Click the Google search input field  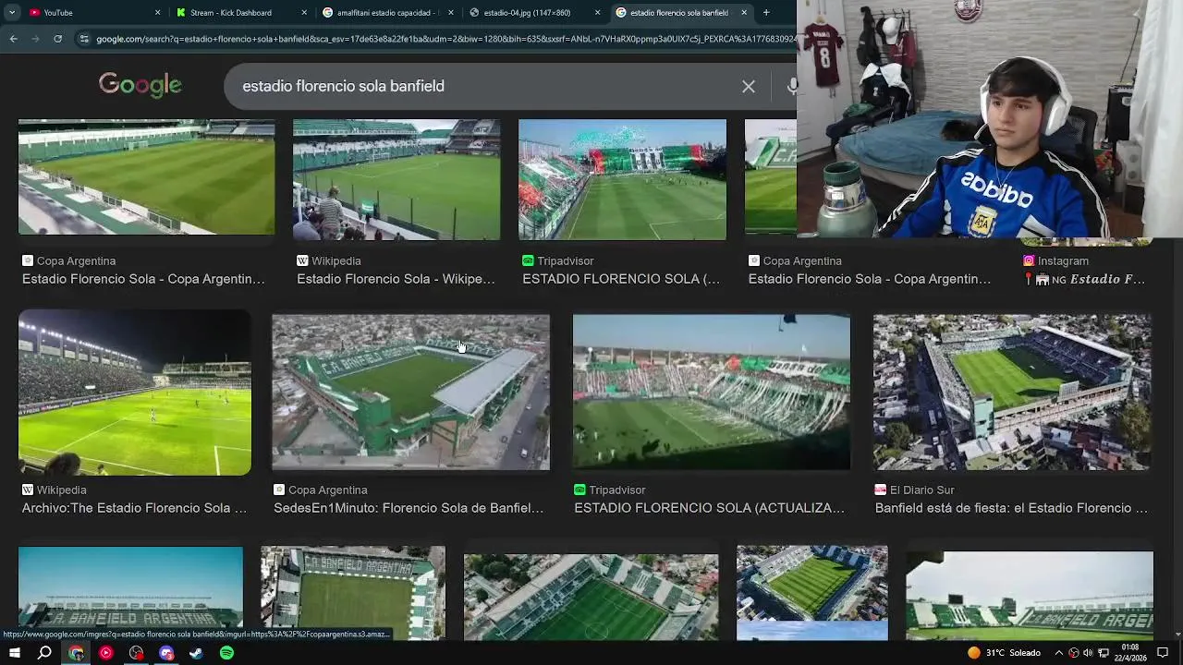tap(481, 86)
